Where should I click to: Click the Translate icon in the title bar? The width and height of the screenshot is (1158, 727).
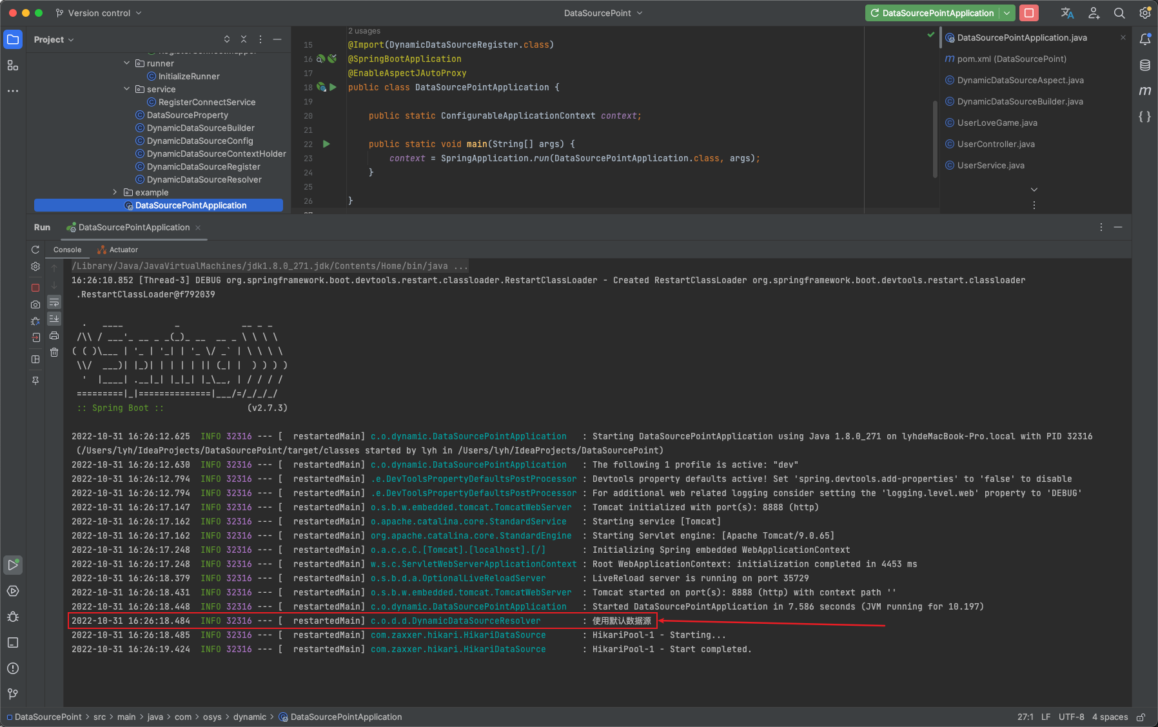1068,13
